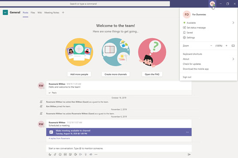The height and width of the screenshot is (158, 238).
Task: Send the message with the arrow icon
Action: click(189, 154)
